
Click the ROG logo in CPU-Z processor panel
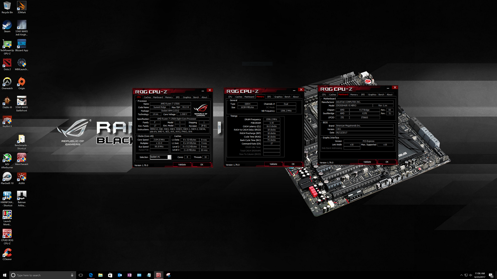(x=201, y=110)
